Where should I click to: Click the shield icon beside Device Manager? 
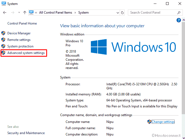click(x=3, y=33)
